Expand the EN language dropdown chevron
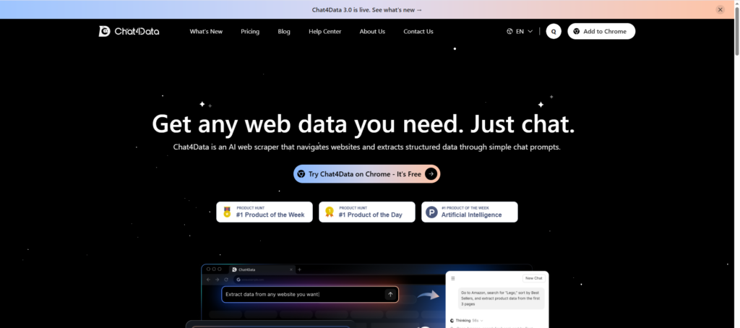 pos(530,31)
